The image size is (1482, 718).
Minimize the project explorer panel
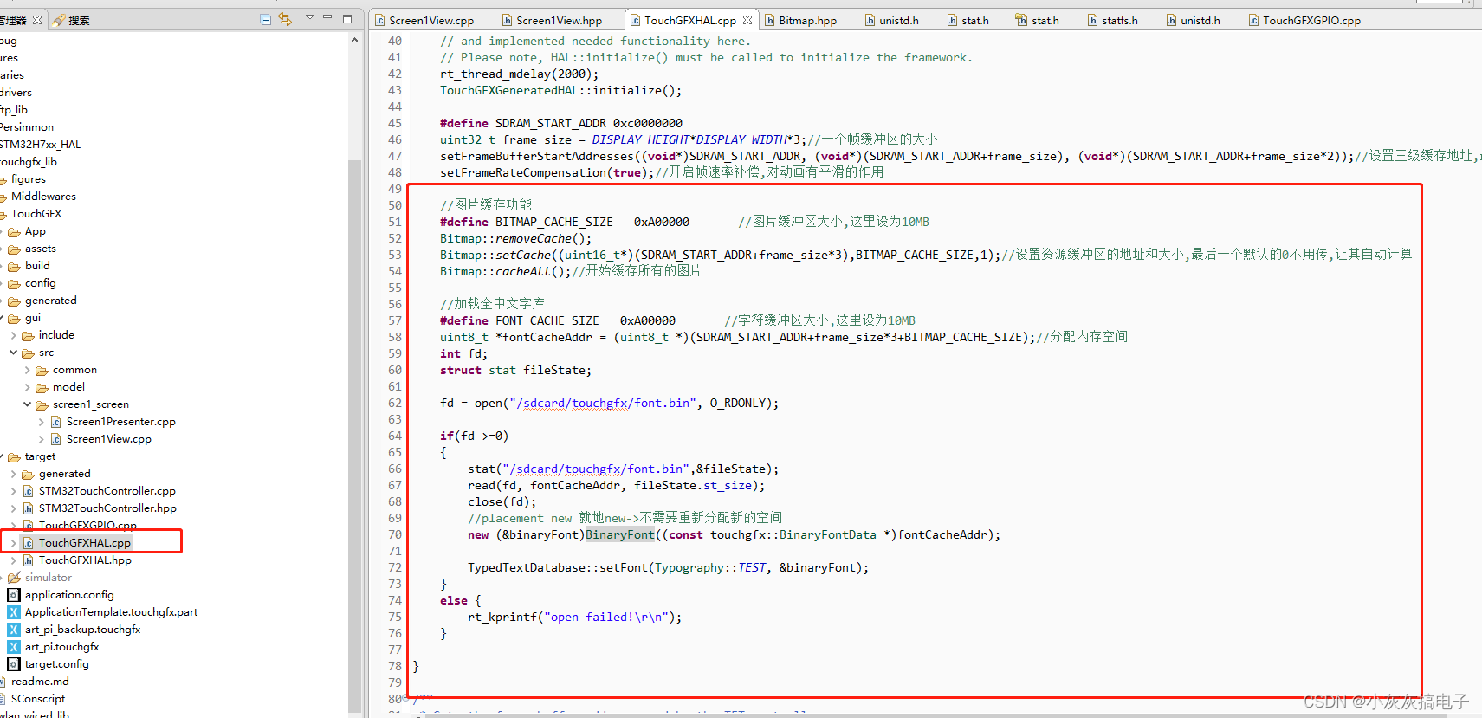(327, 17)
